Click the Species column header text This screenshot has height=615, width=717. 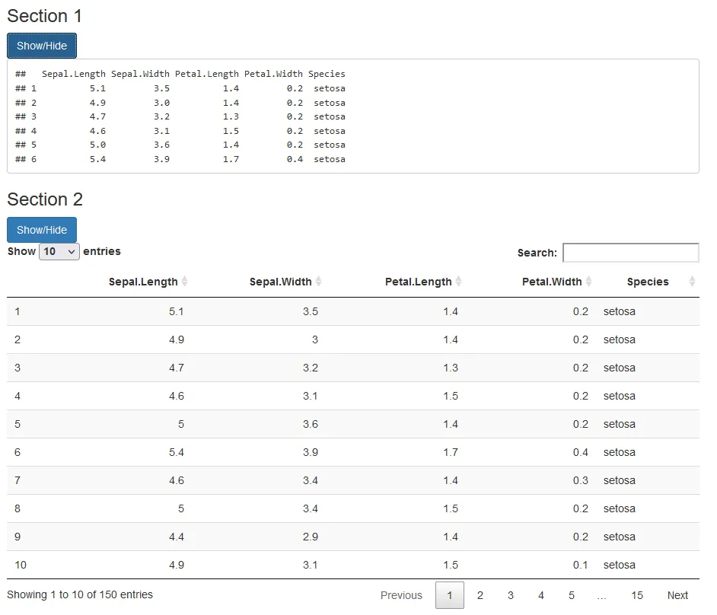point(648,282)
